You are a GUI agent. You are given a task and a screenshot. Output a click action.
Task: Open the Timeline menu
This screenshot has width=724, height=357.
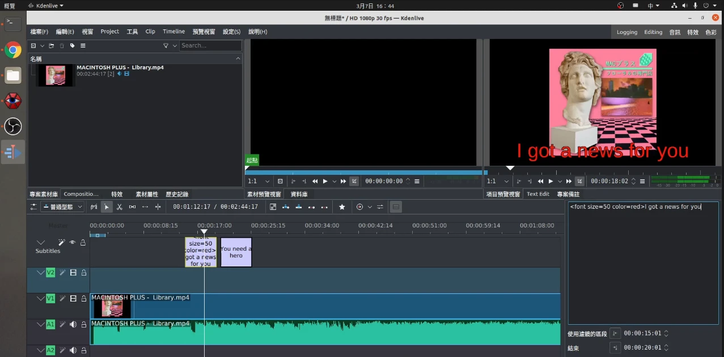point(173,32)
